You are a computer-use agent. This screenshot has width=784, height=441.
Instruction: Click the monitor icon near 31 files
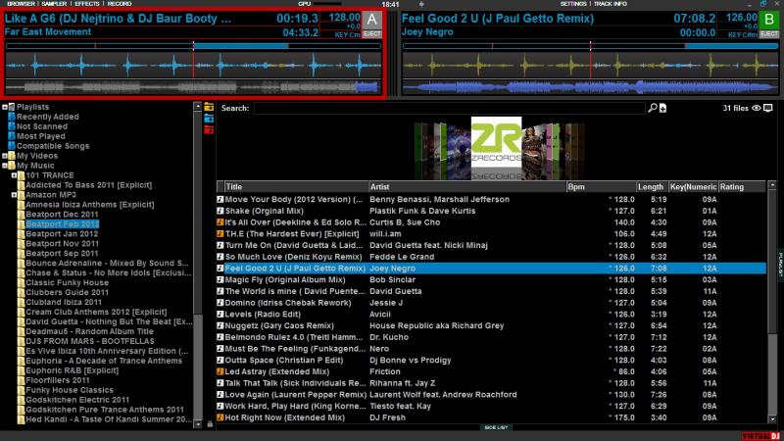[768, 108]
